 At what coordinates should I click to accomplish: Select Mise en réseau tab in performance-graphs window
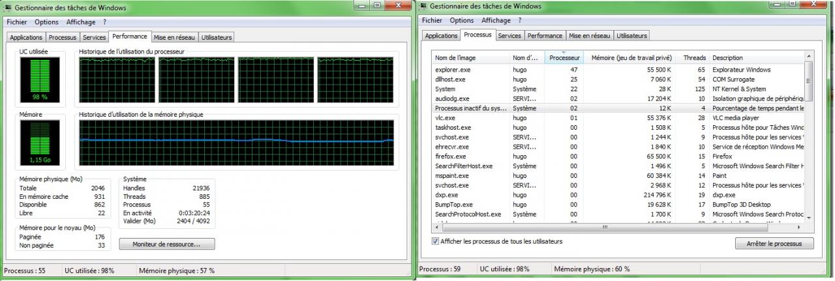tap(175, 38)
